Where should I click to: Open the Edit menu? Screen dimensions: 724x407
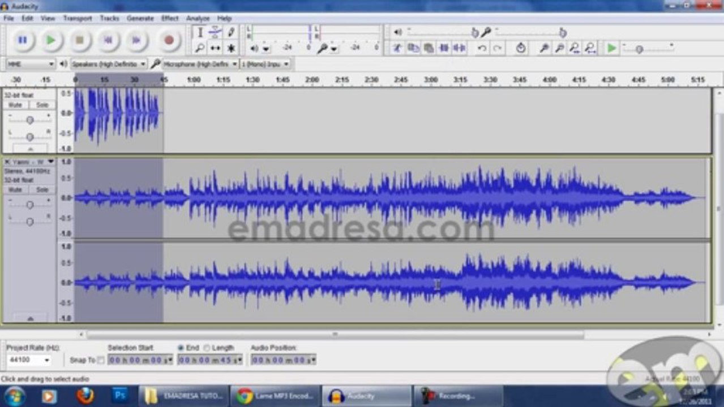pyautogui.click(x=27, y=18)
